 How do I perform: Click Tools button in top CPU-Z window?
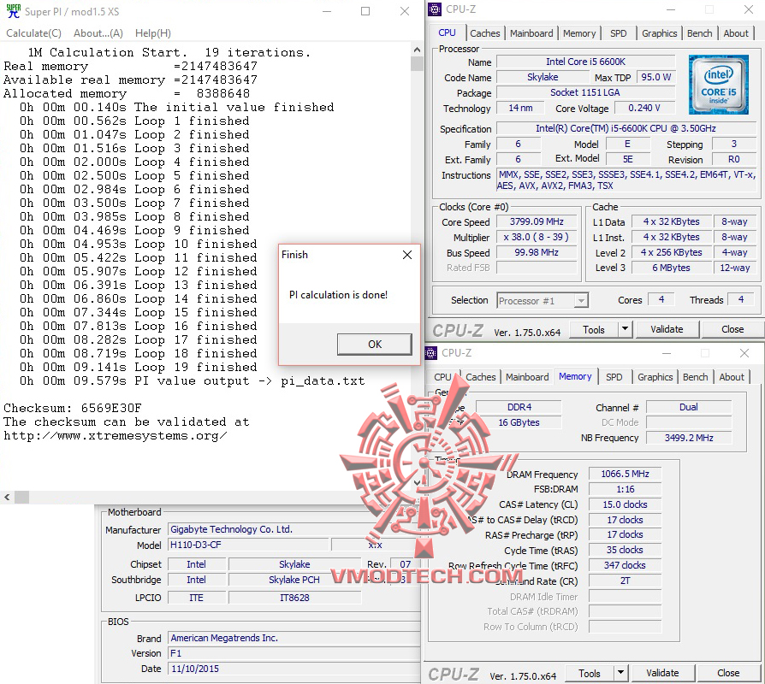point(593,329)
